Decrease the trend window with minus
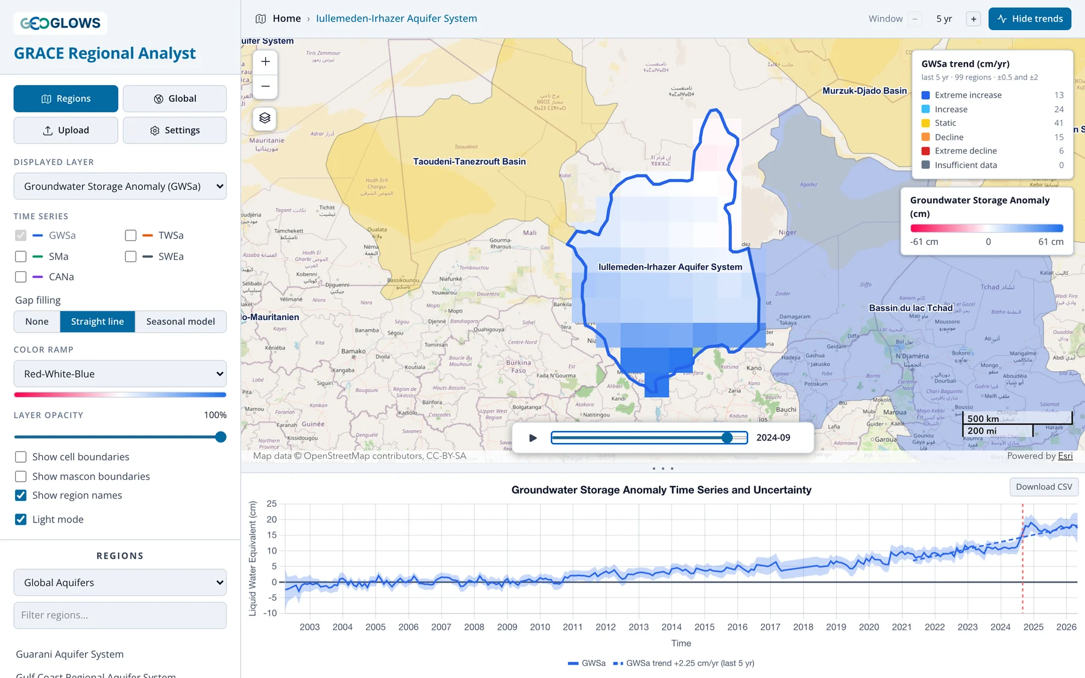This screenshot has width=1085, height=678. 915,19
